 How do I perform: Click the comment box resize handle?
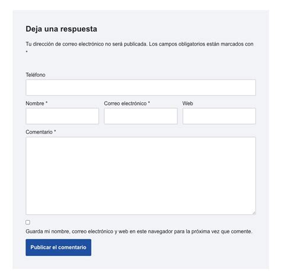coord(254,213)
